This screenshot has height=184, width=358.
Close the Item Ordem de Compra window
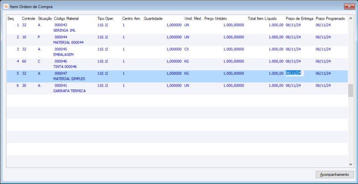click(349, 7)
